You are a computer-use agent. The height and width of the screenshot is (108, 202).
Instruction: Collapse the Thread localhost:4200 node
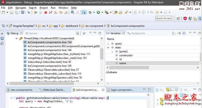coord(17,39)
